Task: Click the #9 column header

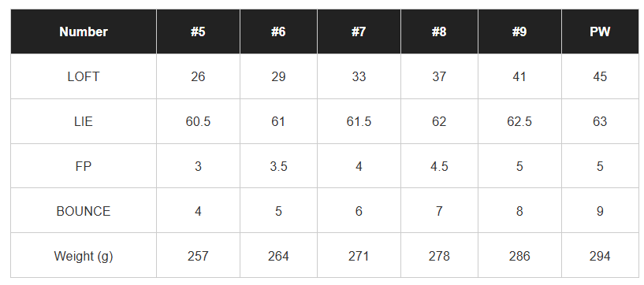Action: pyautogui.click(x=519, y=31)
